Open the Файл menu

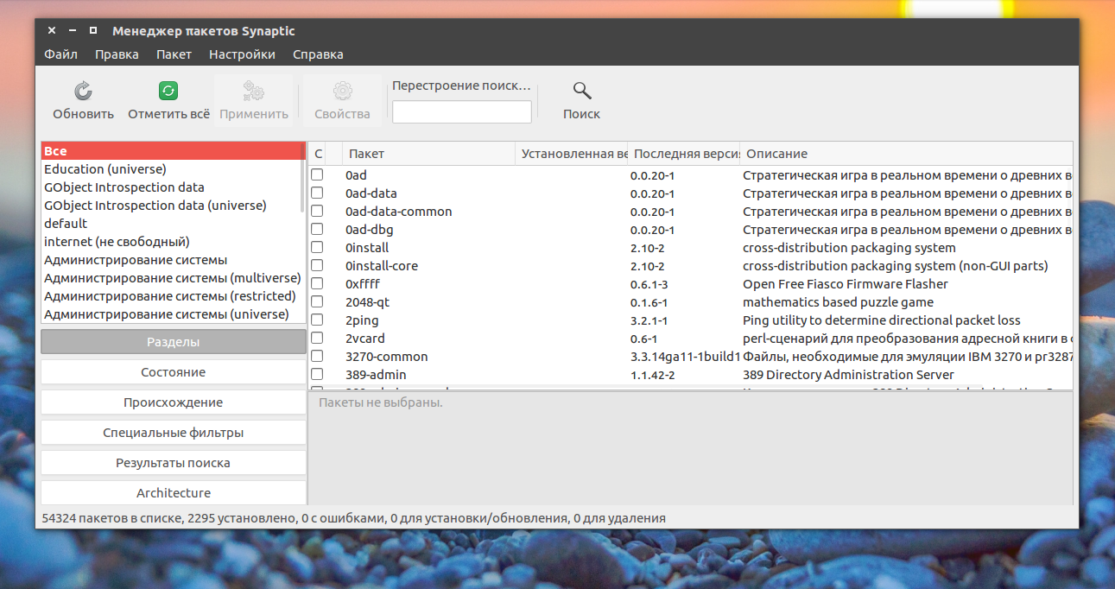[60, 54]
